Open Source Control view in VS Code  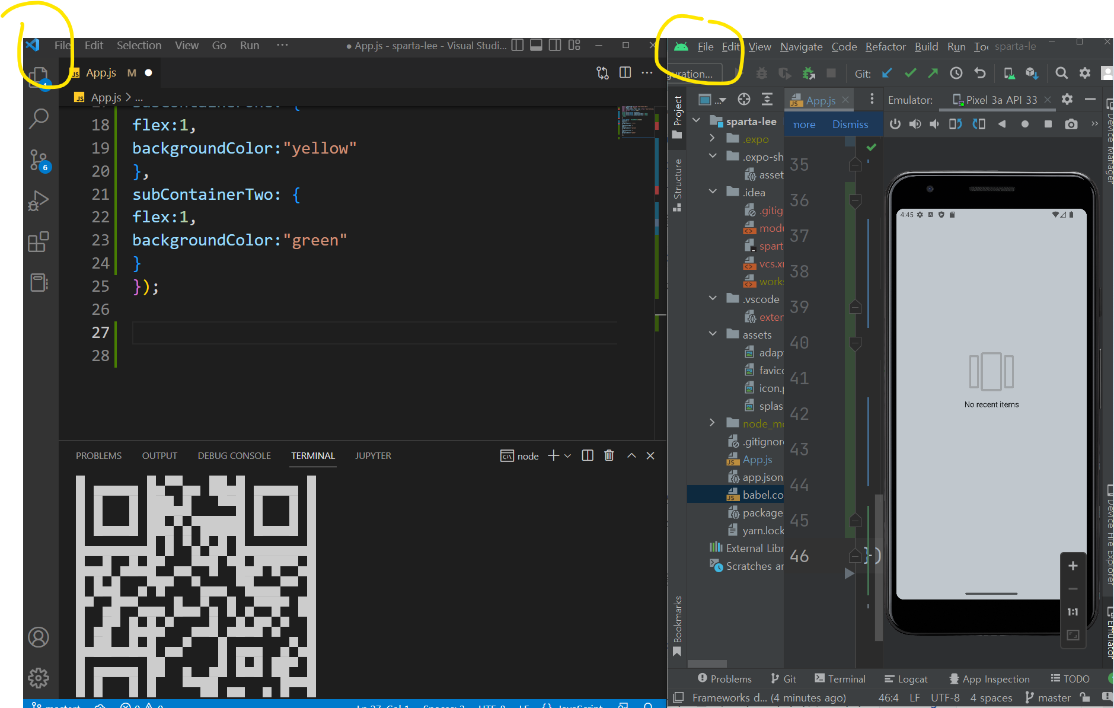click(x=39, y=160)
